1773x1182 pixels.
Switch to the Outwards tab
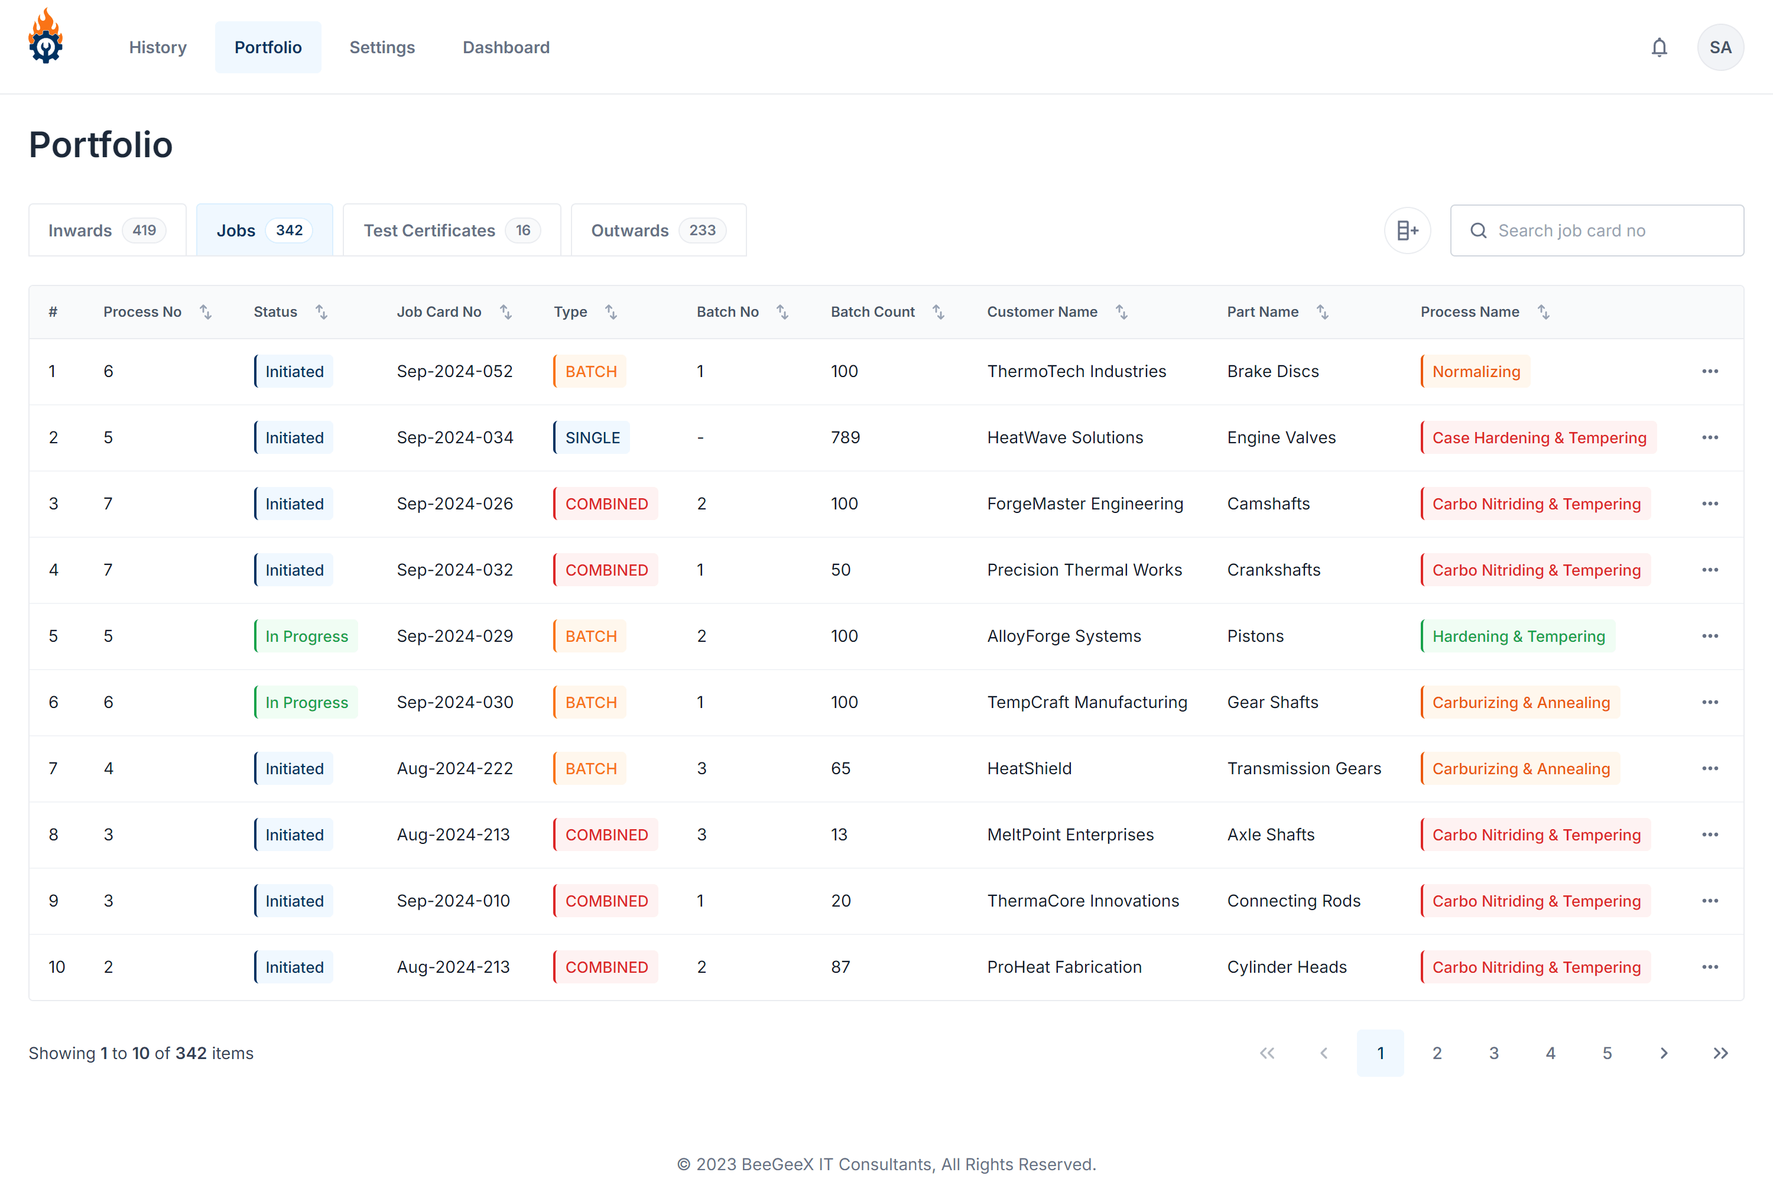658,230
